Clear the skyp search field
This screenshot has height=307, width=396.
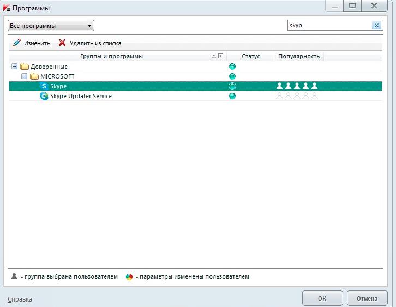(x=376, y=25)
